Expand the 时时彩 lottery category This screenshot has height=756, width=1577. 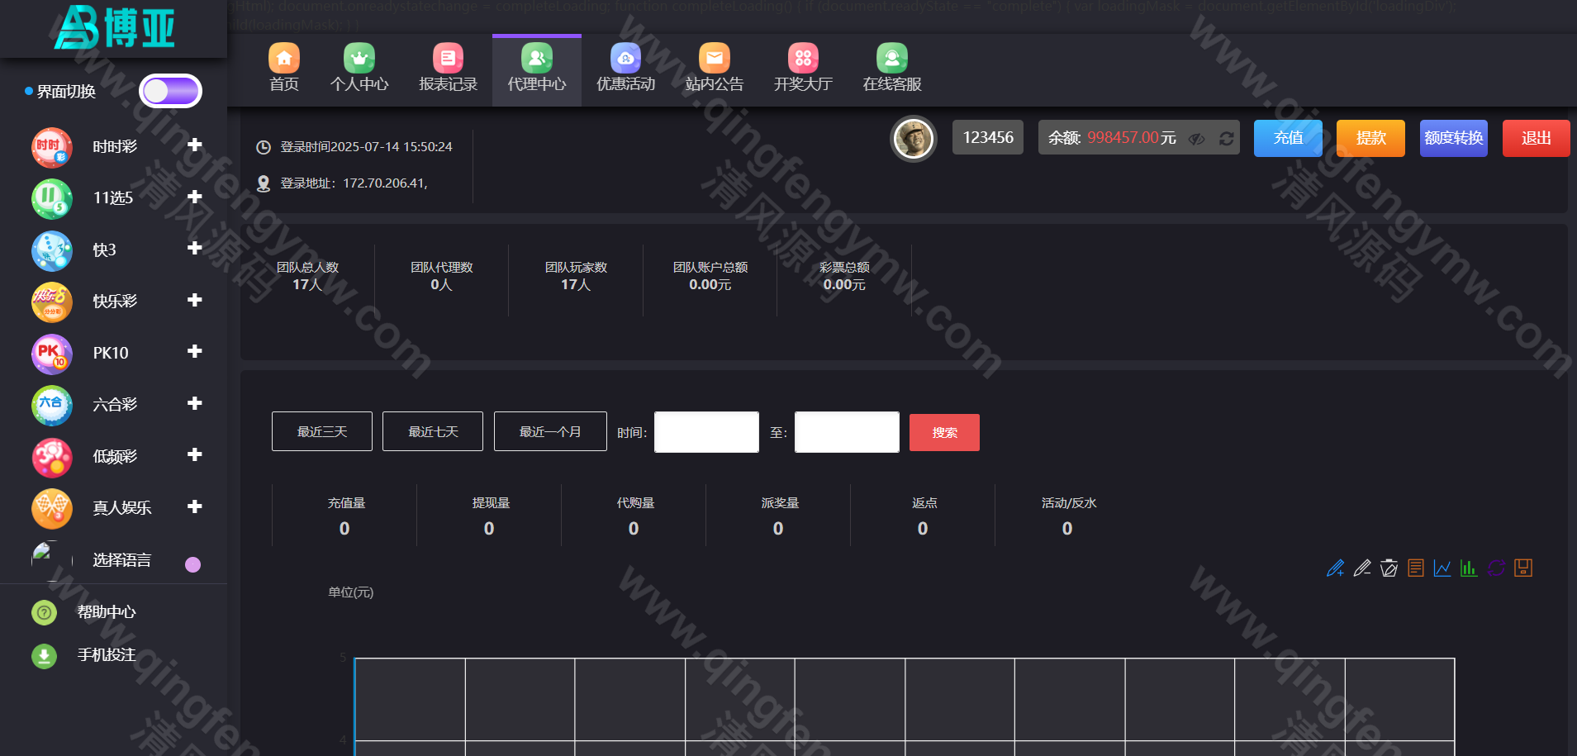[x=195, y=145]
